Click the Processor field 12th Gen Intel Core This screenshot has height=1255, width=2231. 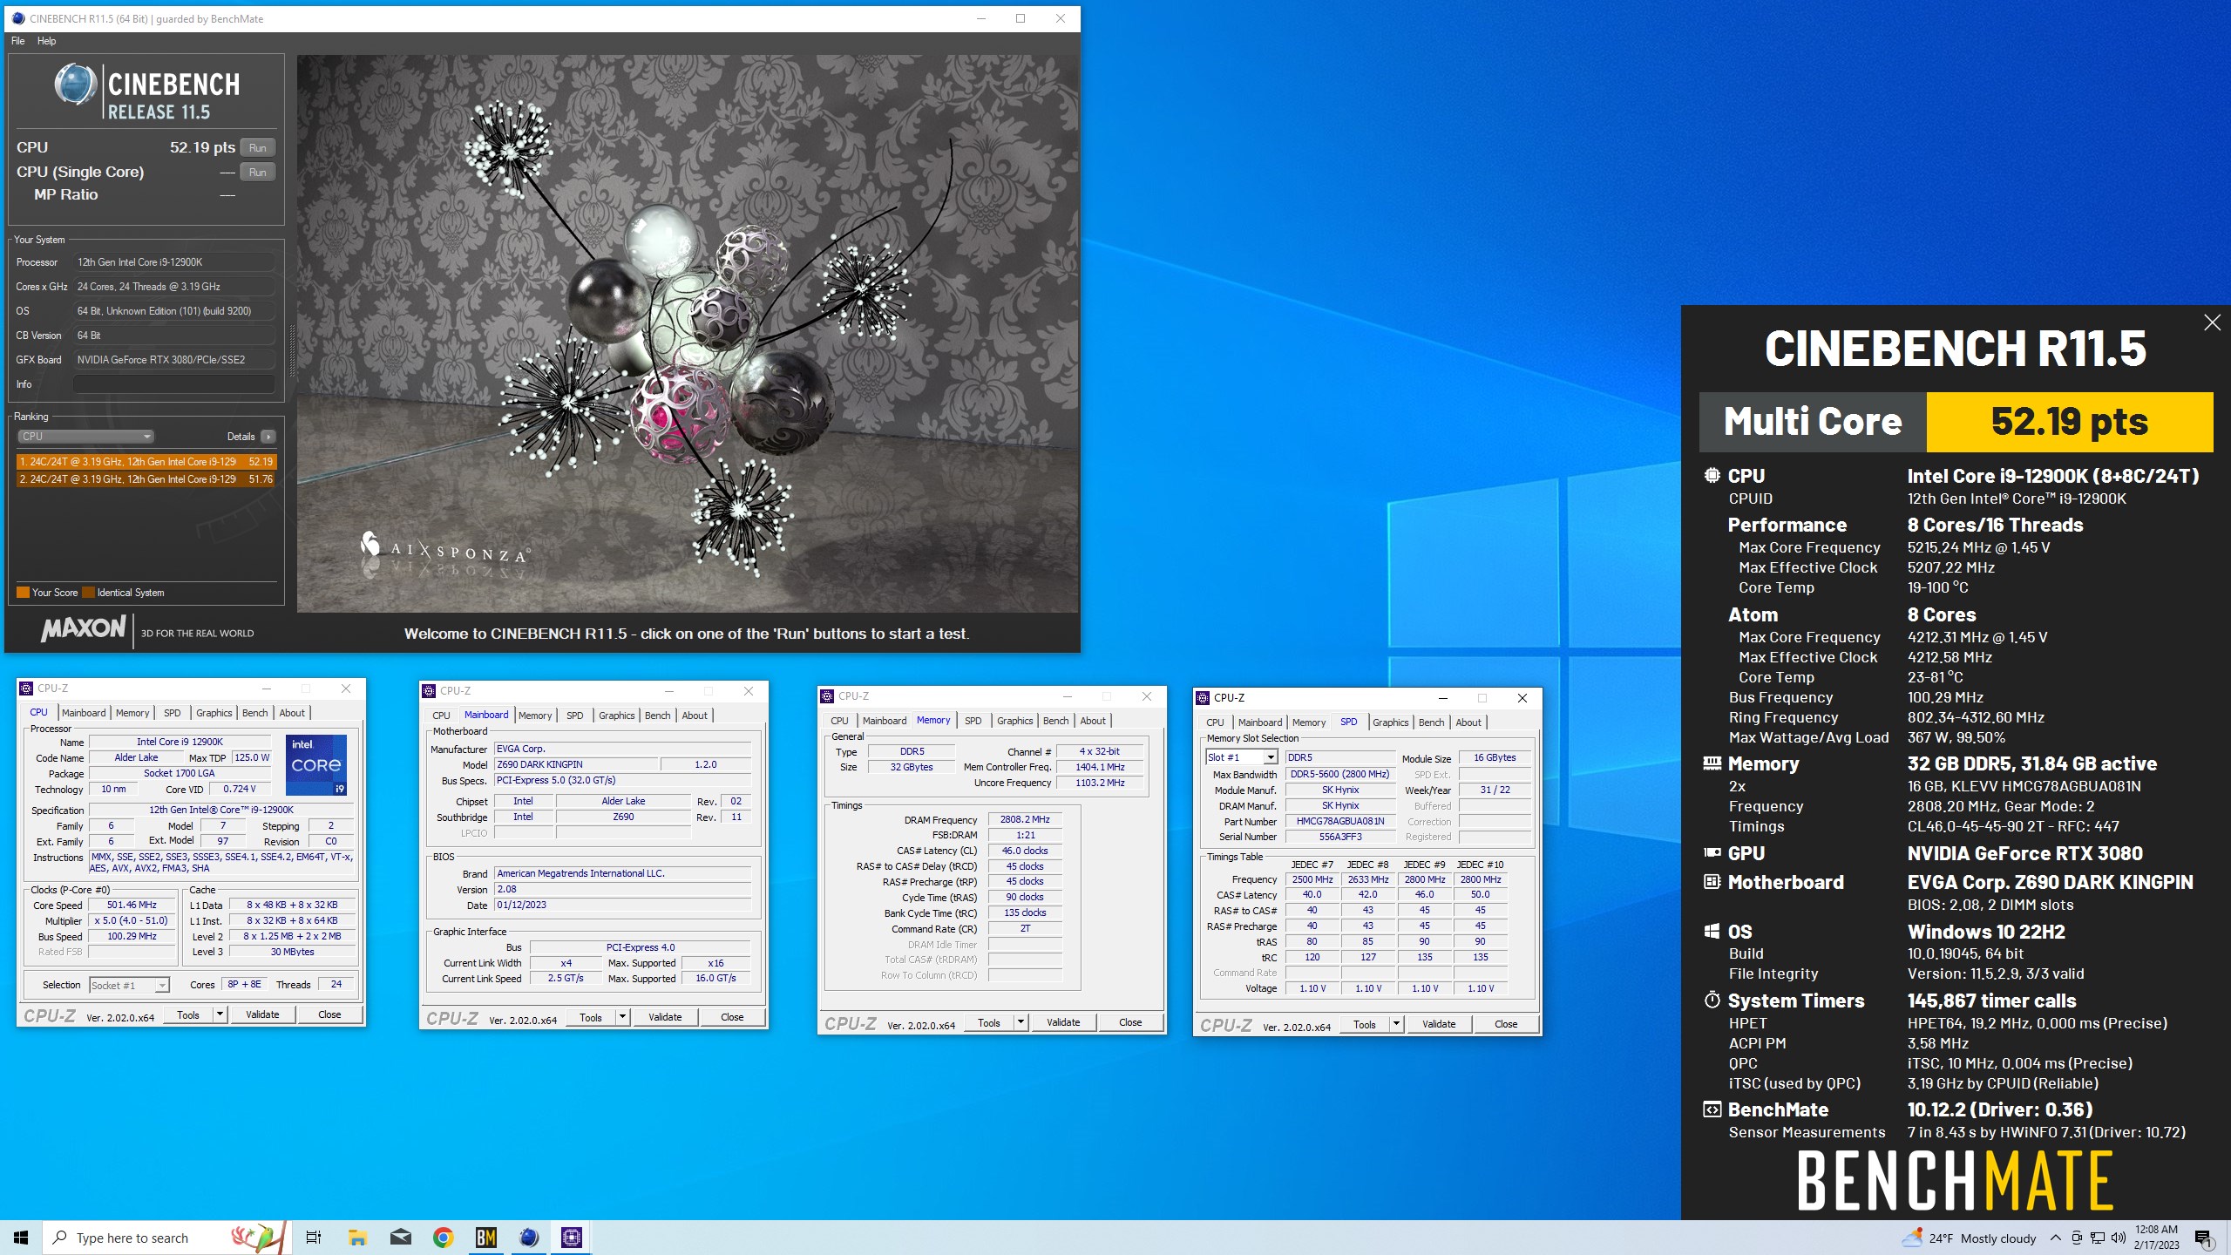(174, 262)
